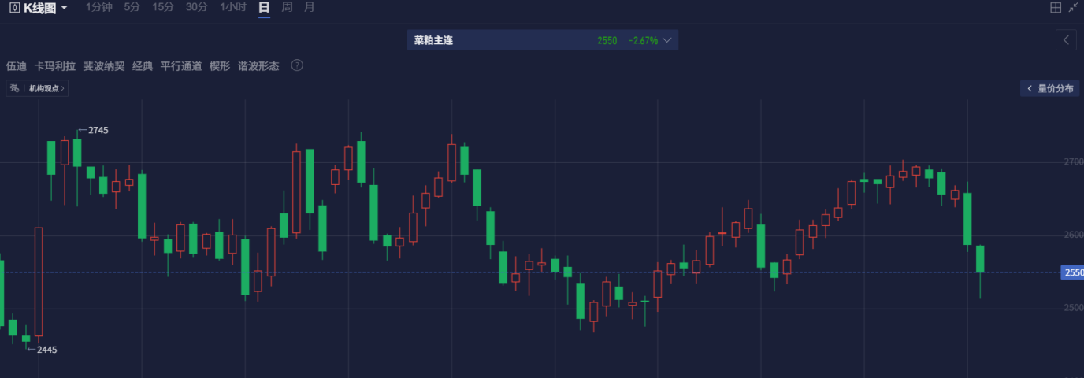Open the 量价分布 panel
Image resolution: width=1084 pixels, height=378 pixels.
pyautogui.click(x=1049, y=88)
